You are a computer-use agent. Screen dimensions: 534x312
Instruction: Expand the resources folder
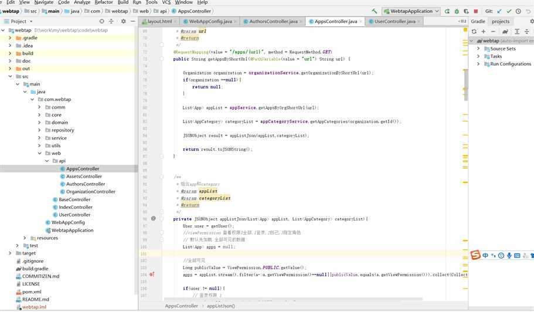pos(25,238)
